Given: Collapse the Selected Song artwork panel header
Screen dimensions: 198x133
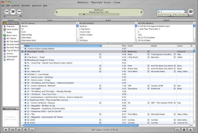Looking at the screenshot, I should coord(11,109).
